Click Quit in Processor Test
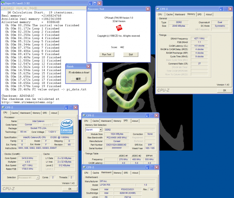This screenshot has height=198, width=234. 131,54
